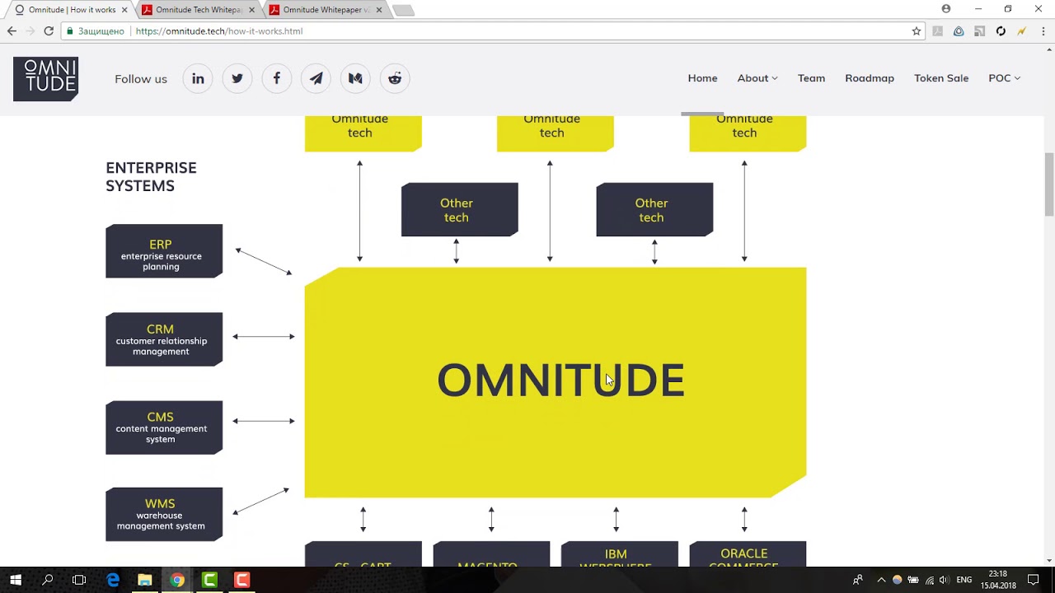Switch to third Omnitude Whitepaper tab
The height and width of the screenshot is (593, 1055).
325,10
